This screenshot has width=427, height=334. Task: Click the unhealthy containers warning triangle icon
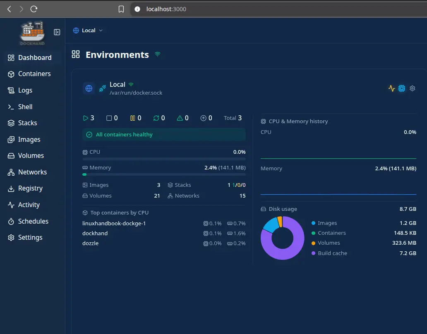click(x=179, y=118)
